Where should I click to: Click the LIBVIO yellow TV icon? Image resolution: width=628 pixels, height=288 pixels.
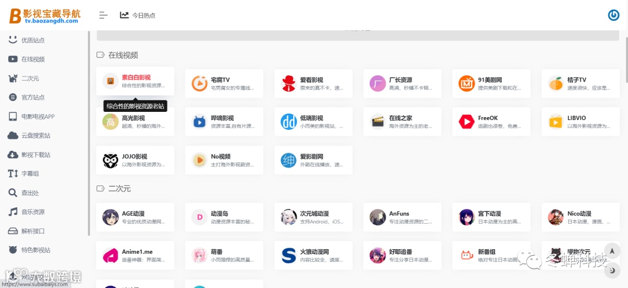pos(556,122)
